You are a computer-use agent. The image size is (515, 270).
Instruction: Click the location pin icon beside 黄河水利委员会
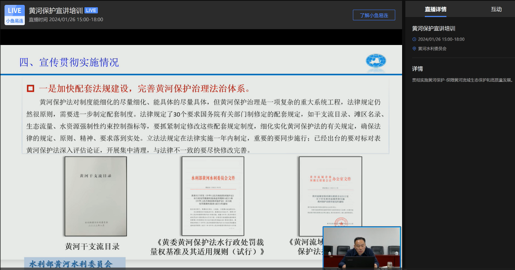[414, 49]
